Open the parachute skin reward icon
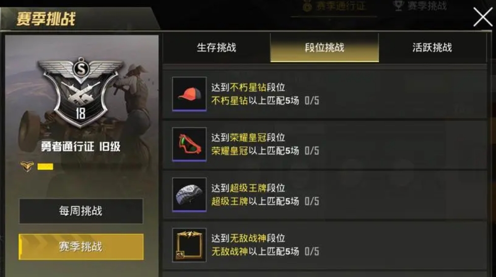This screenshot has width=496, height=277. [189, 194]
